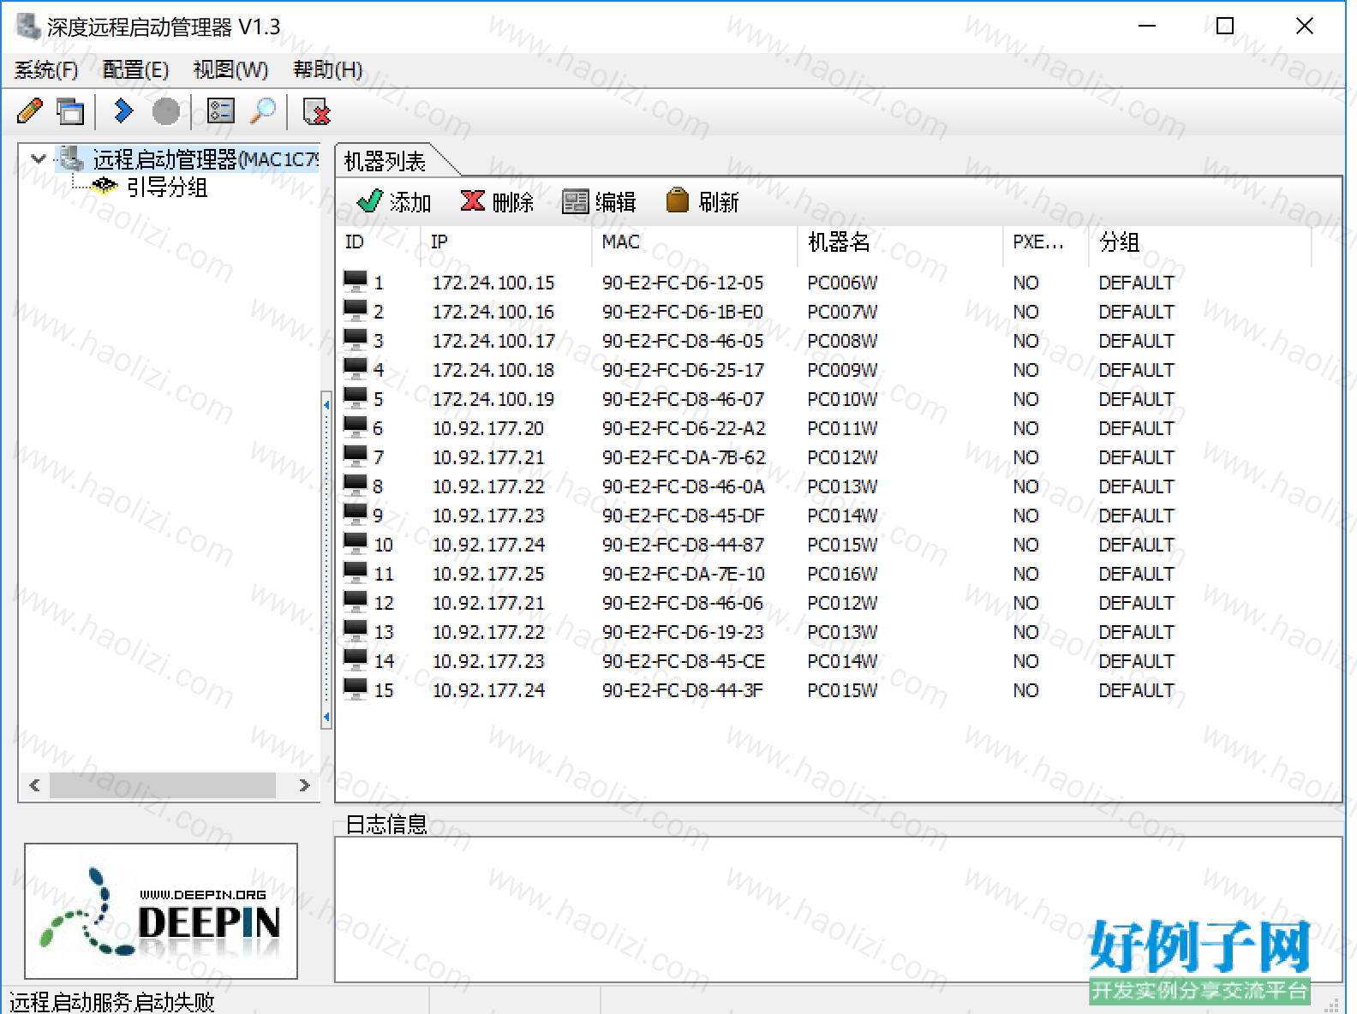Click computer icon of row ID 13
The image size is (1357, 1014).
click(x=356, y=630)
